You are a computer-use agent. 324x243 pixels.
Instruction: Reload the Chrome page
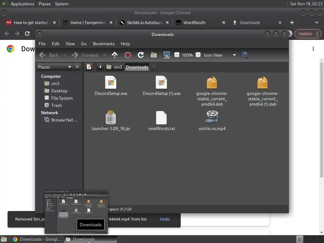click(27, 34)
